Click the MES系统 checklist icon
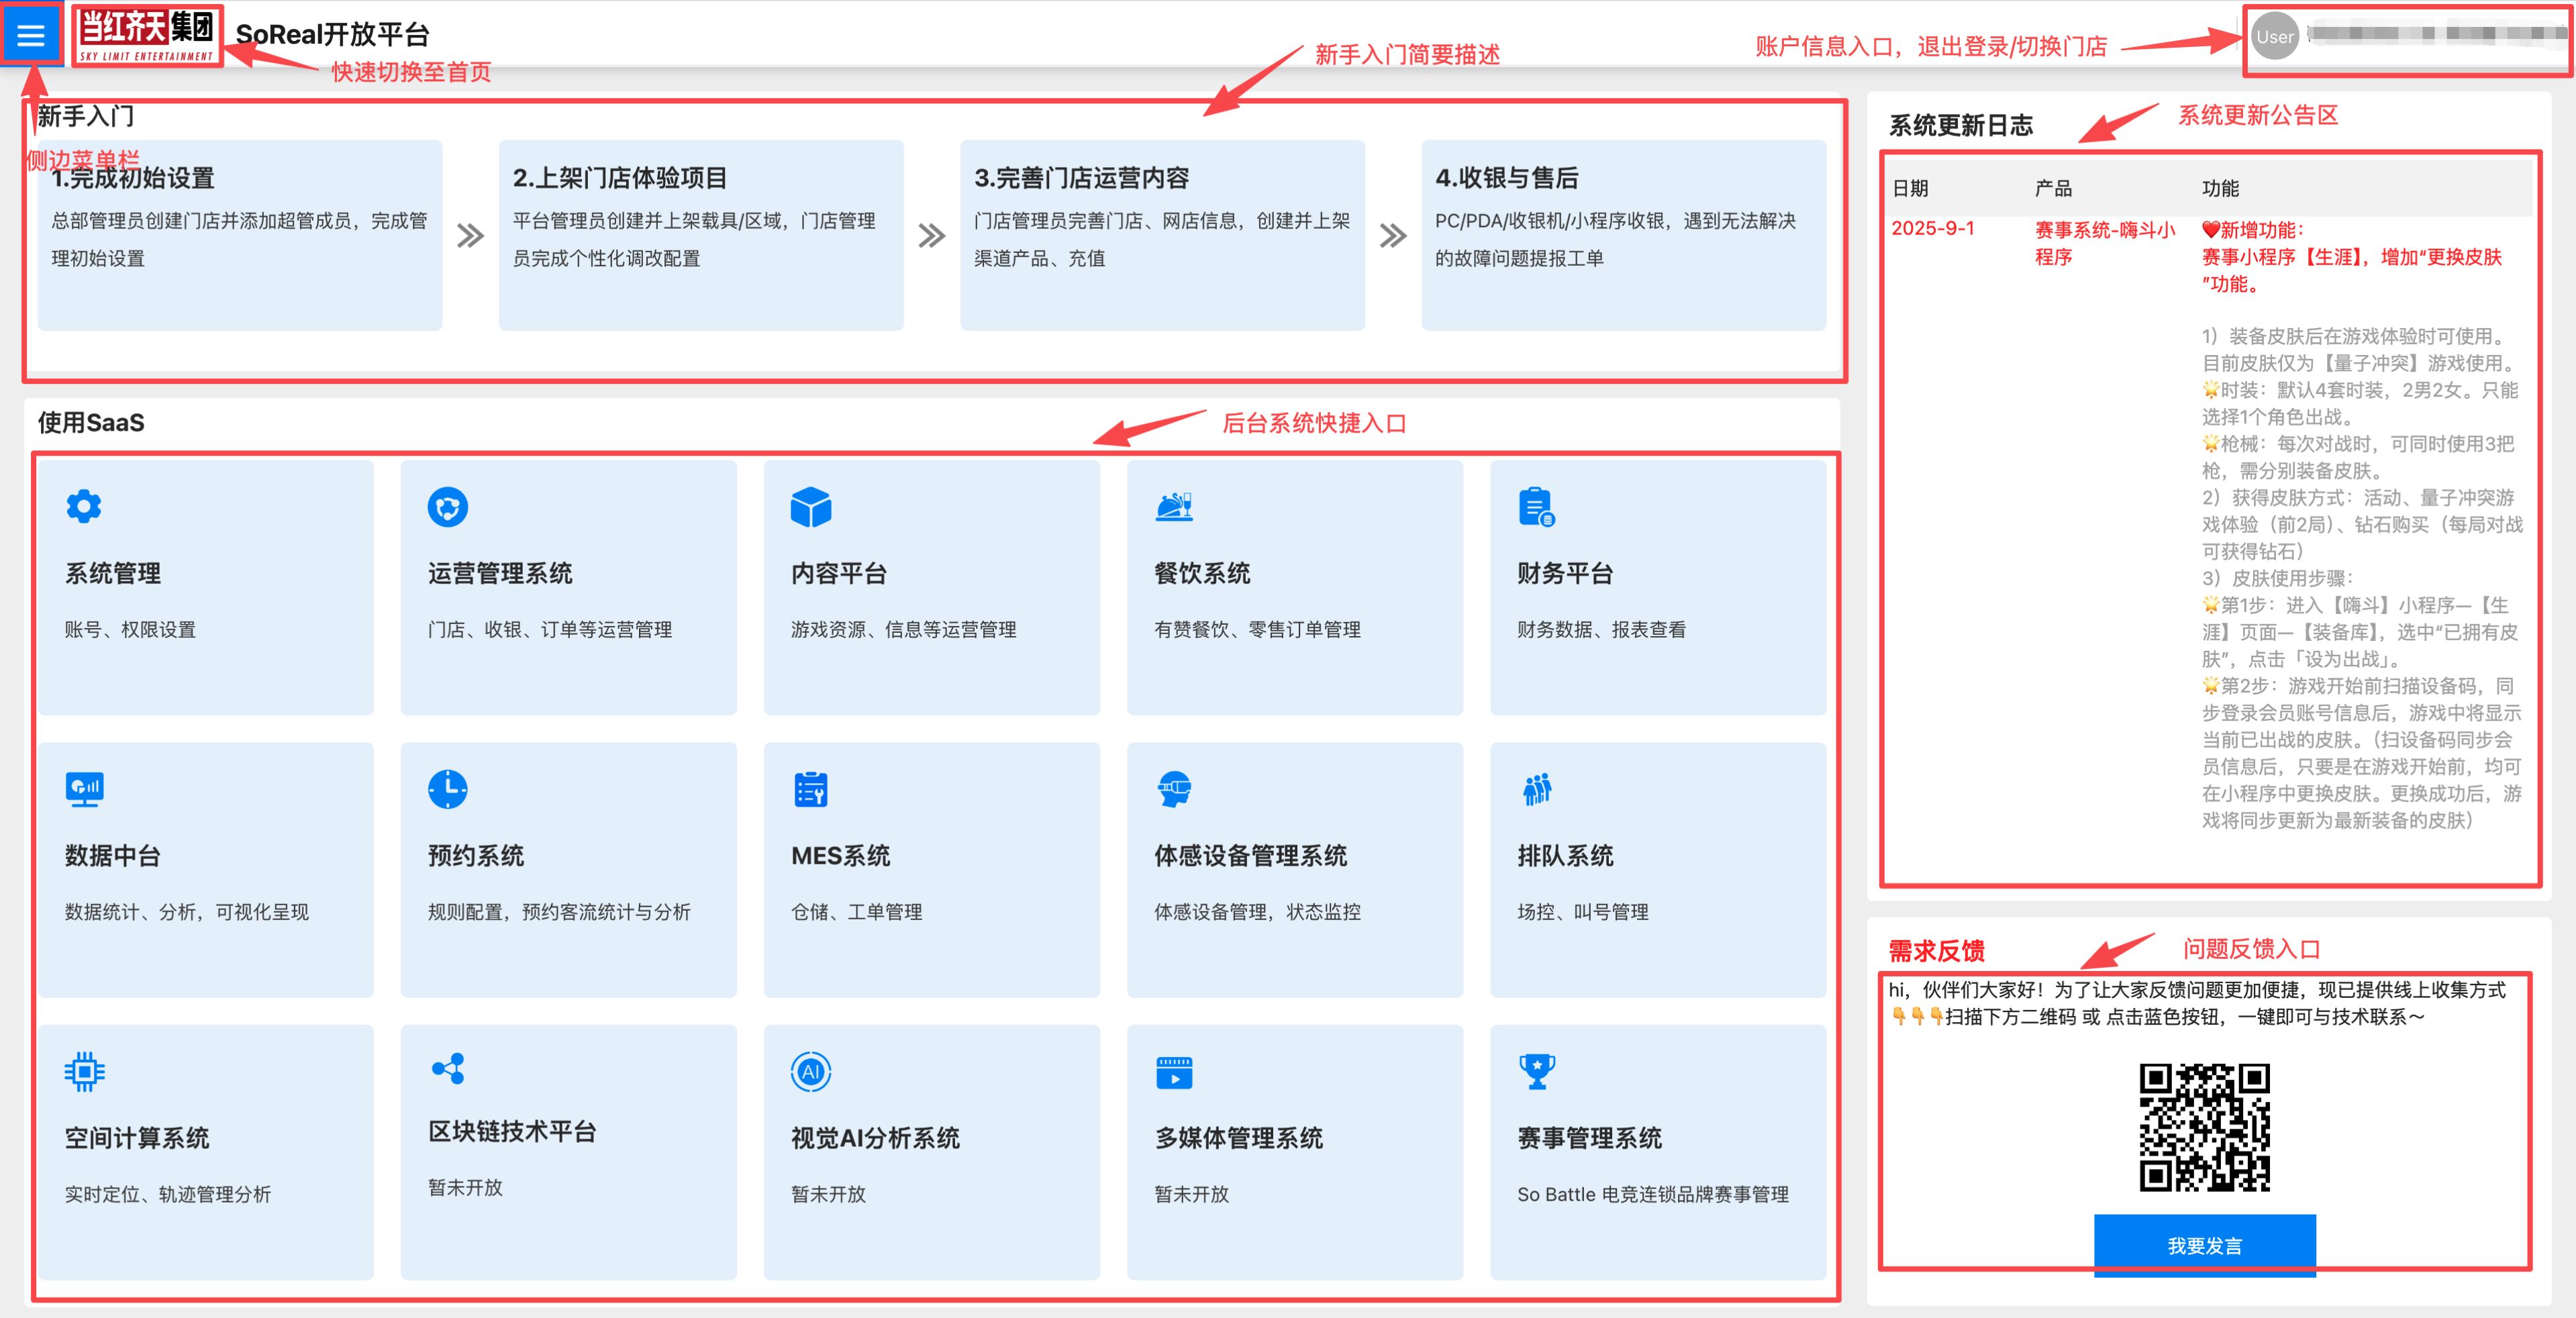The image size is (2576, 1318). (x=810, y=789)
